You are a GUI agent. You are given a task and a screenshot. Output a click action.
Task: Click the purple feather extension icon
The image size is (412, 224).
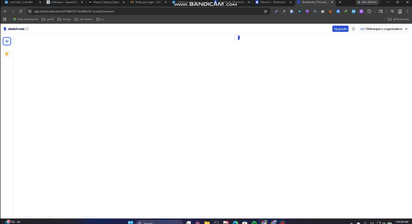(276, 11)
